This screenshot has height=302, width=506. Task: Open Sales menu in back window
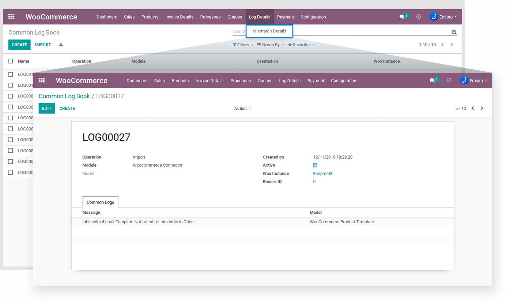pos(129,17)
